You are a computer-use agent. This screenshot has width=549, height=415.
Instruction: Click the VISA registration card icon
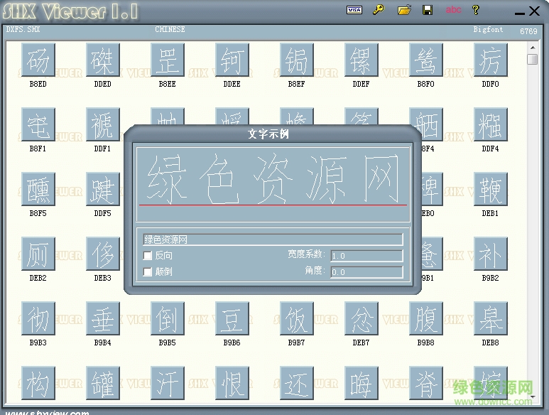click(354, 10)
